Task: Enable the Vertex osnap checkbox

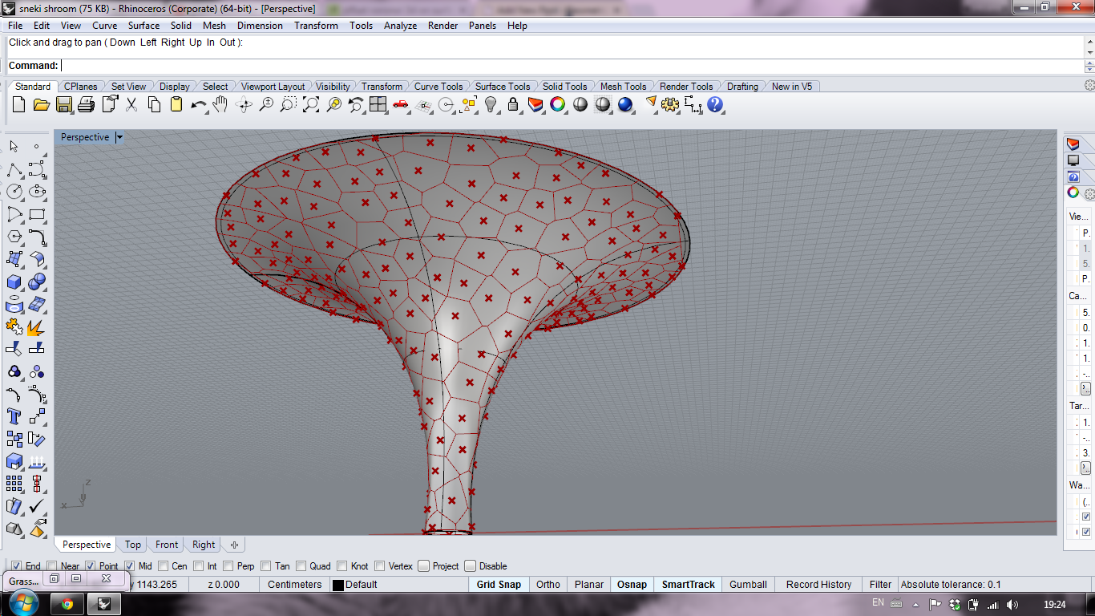Action: tap(380, 566)
